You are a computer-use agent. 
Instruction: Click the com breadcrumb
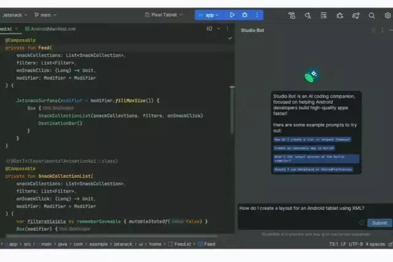coord(78,244)
